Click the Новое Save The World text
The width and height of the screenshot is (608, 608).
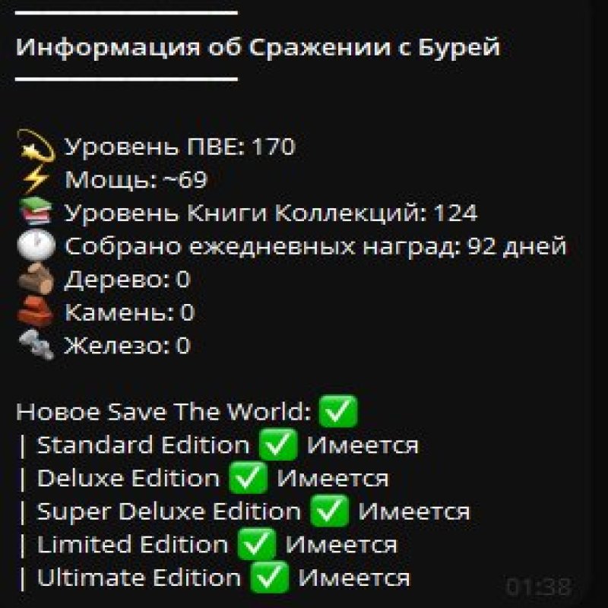163,412
